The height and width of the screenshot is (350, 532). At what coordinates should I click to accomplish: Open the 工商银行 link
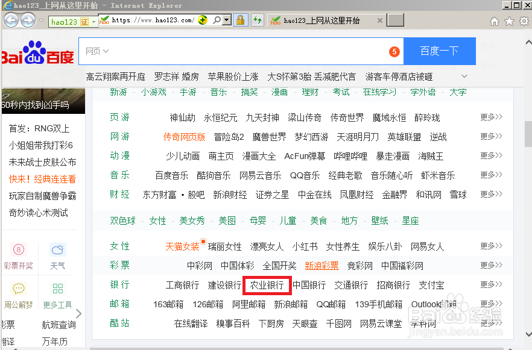[x=183, y=286]
